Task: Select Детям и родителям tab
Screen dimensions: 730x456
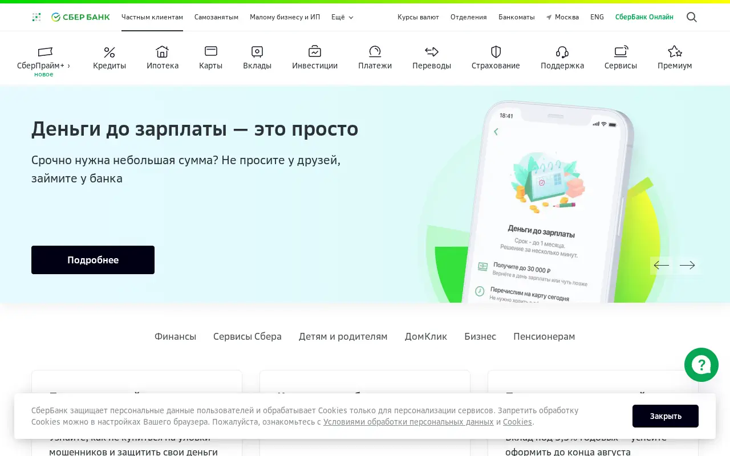Action: [343, 336]
